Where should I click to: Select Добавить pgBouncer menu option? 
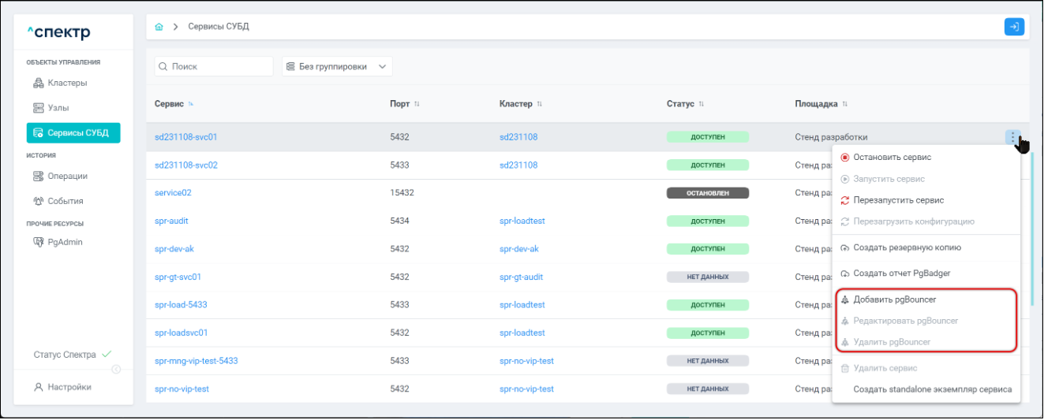894,300
